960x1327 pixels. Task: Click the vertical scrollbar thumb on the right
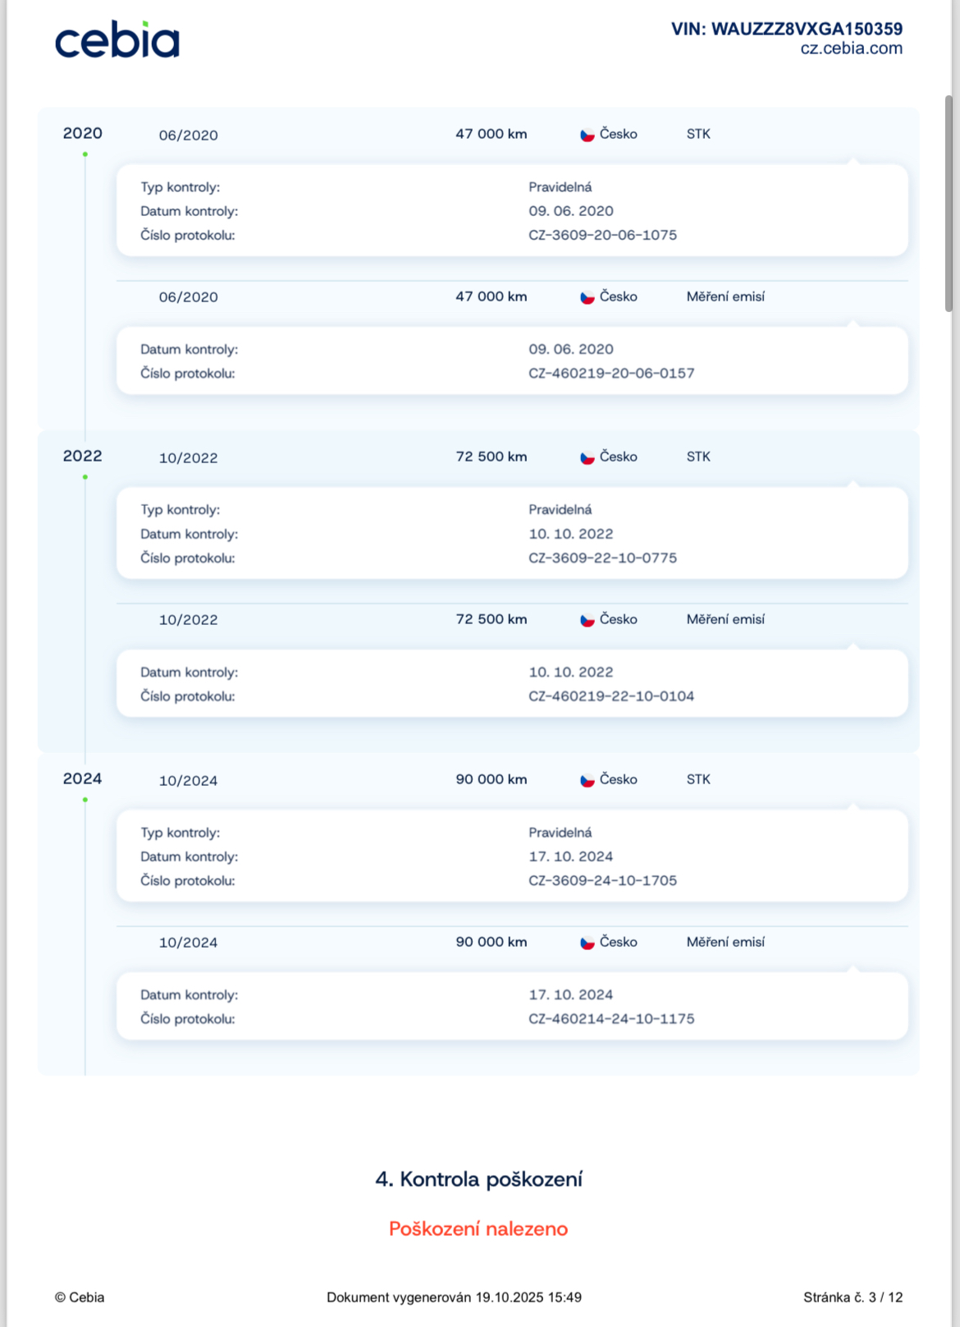949,204
